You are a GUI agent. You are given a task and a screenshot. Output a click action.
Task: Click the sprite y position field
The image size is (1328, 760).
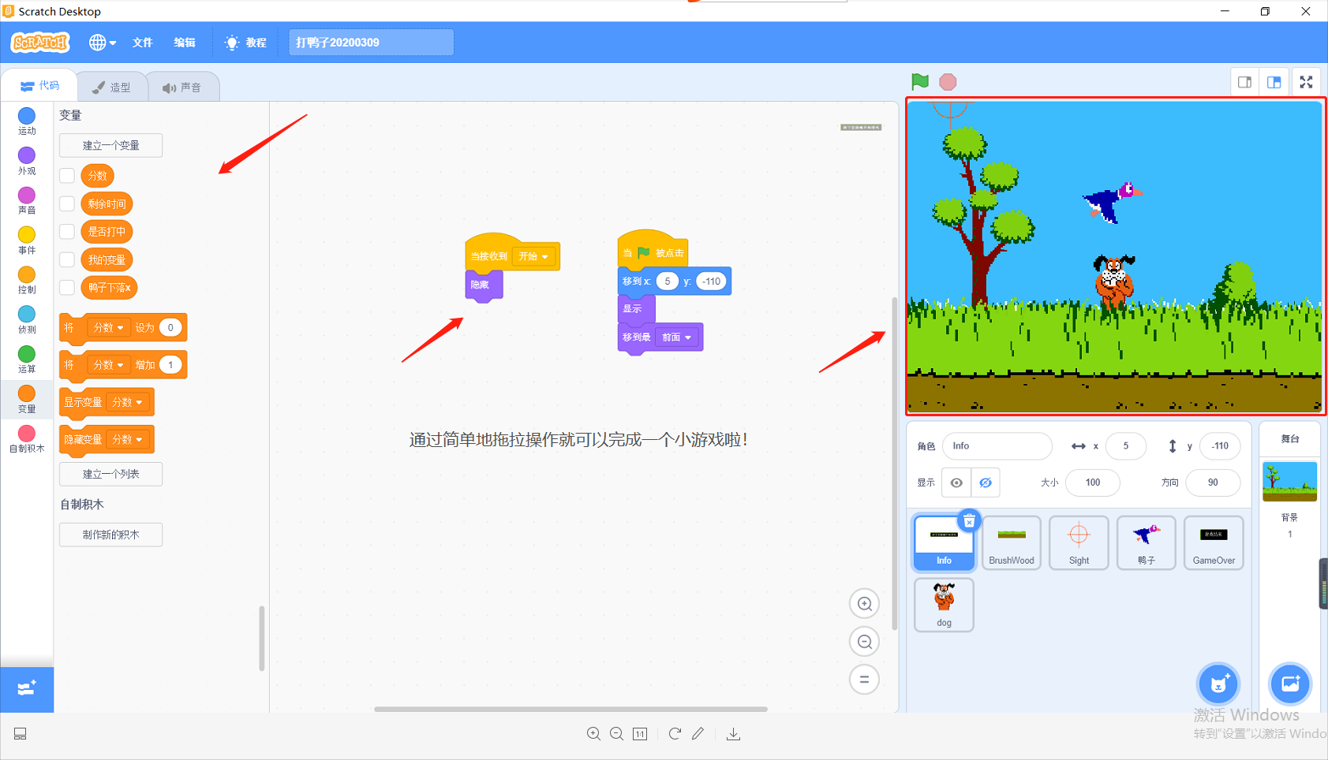pyautogui.click(x=1220, y=446)
